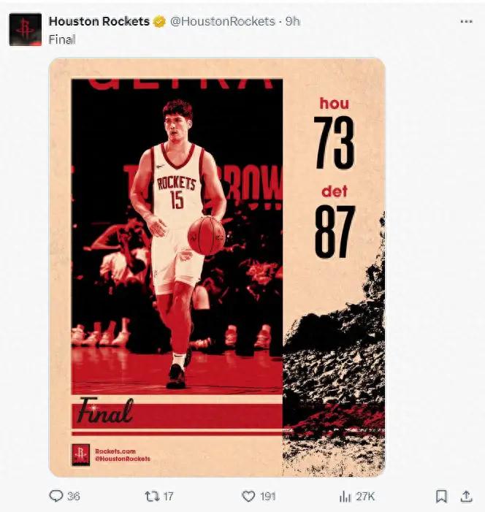The width and height of the screenshot is (485, 512).
Task: Click the 27K views count
Action: (365, 497)
